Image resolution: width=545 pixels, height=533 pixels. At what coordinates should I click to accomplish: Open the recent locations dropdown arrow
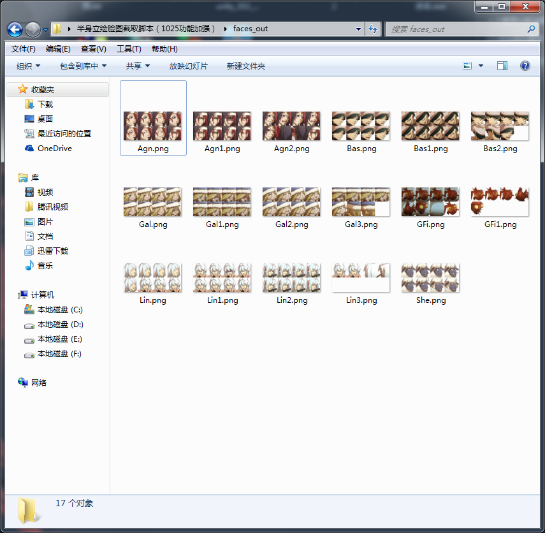point(45,30)
